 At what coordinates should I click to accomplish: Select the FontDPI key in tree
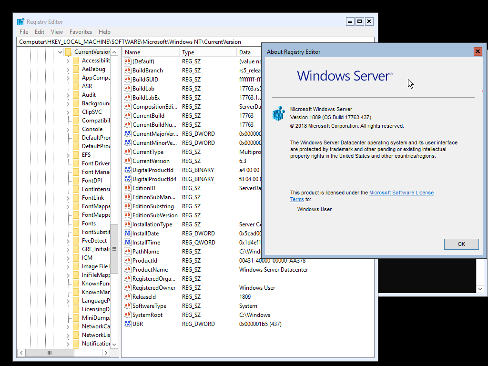(x=92, y=181)
